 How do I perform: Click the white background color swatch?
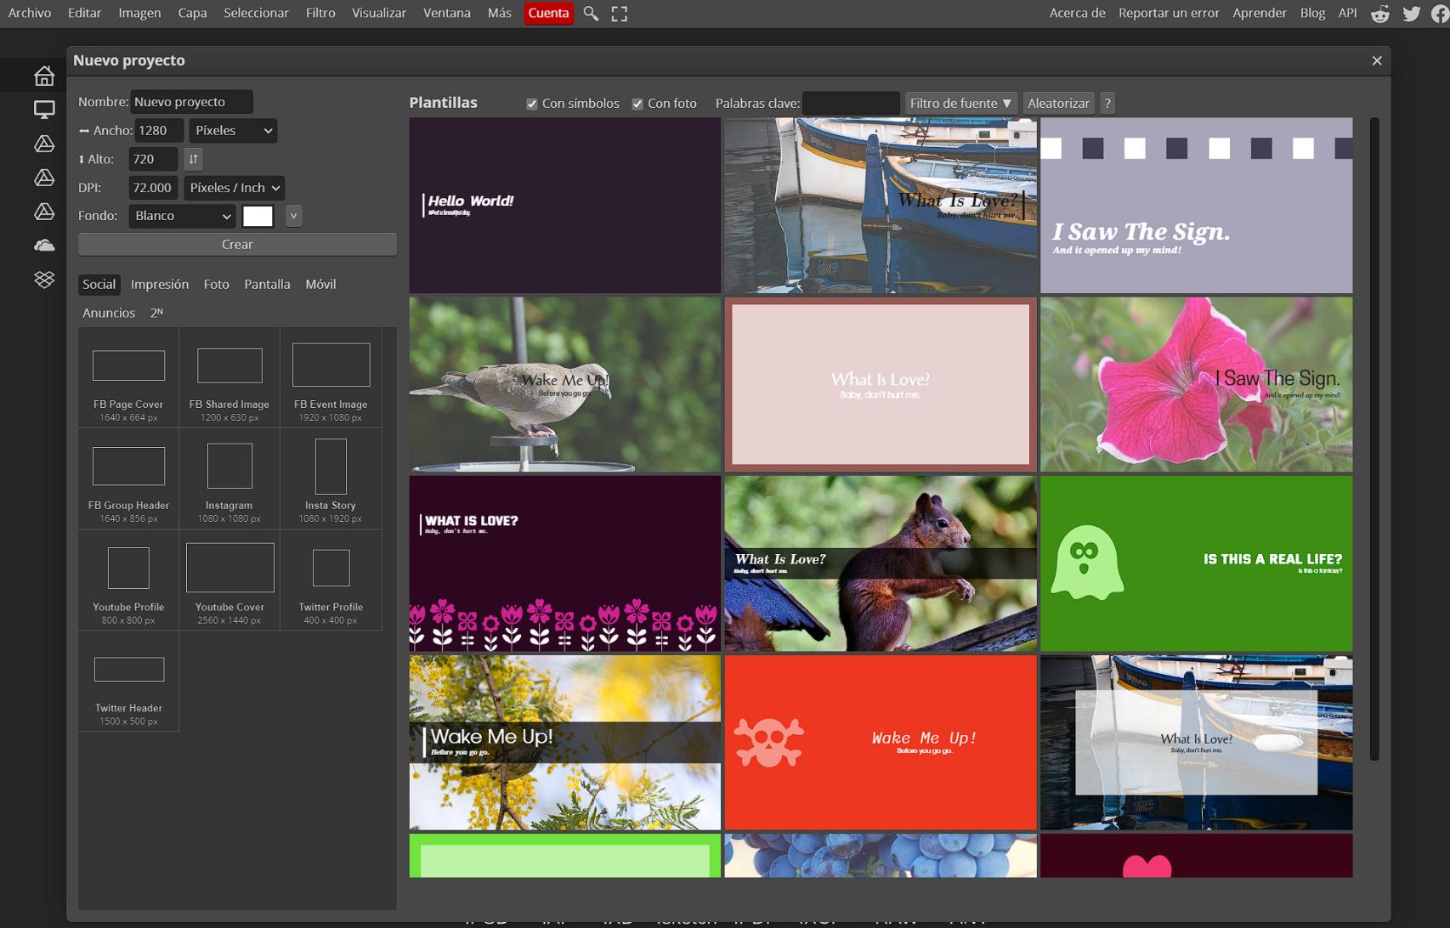258,216
